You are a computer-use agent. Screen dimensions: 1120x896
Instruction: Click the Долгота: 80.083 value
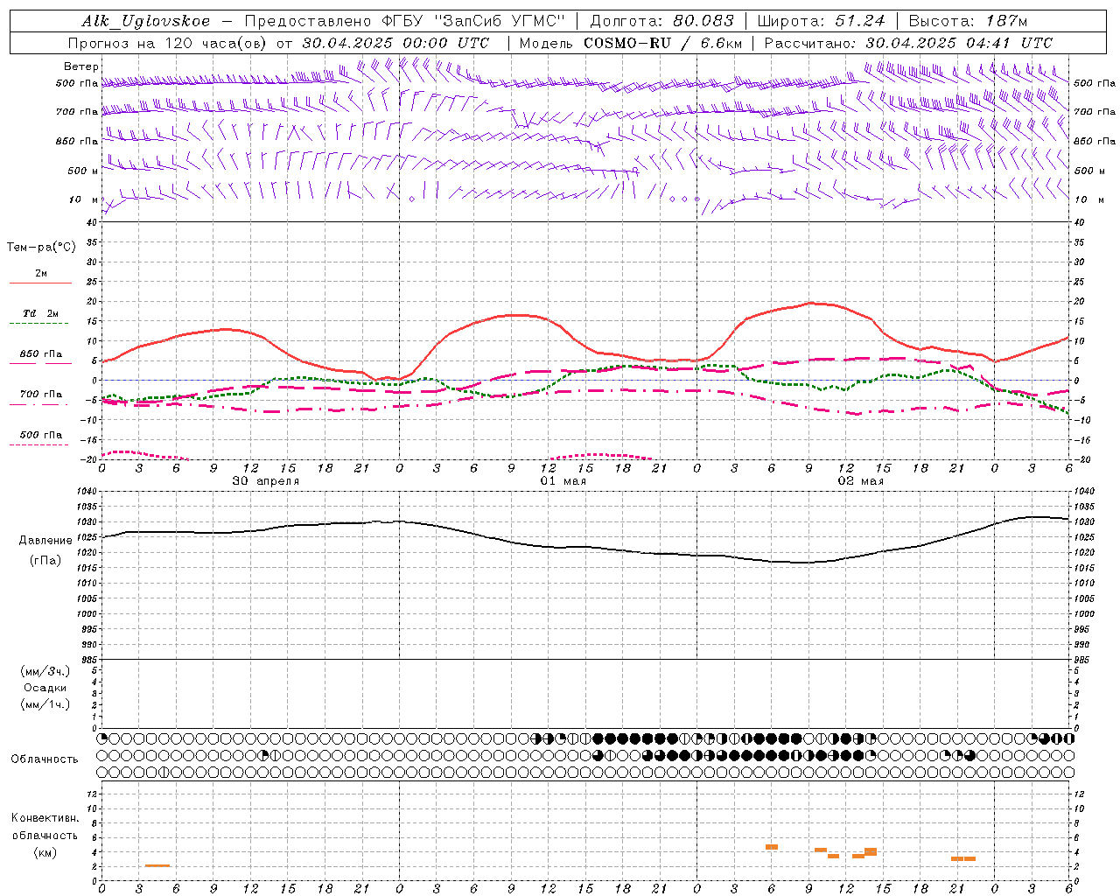click(x=662, y=21)
